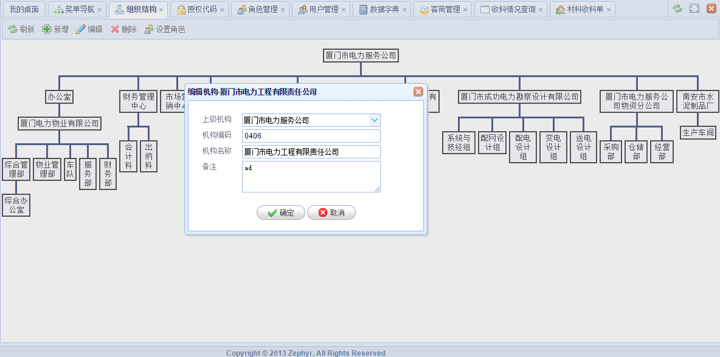
Task: Click the fullscreen toggle icon at top right
Action: pos(694,8)
